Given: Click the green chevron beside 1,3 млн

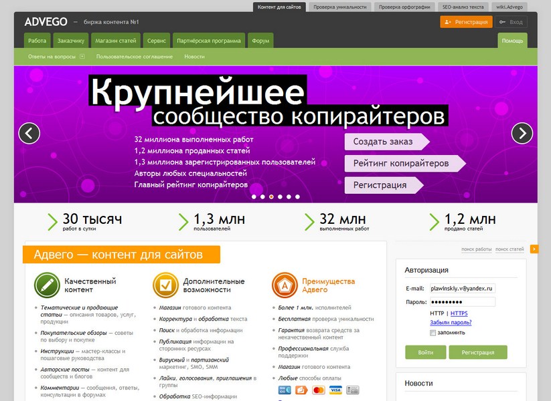Looking at the screenshot, I should (183, 222).
